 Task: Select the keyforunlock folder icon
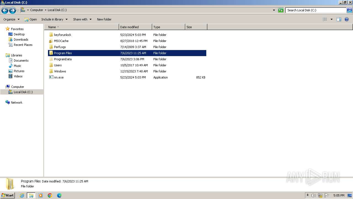(51, 35)
